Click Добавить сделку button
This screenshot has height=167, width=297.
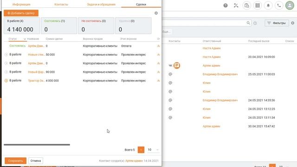pyautogui.click(x=21, y=13)
